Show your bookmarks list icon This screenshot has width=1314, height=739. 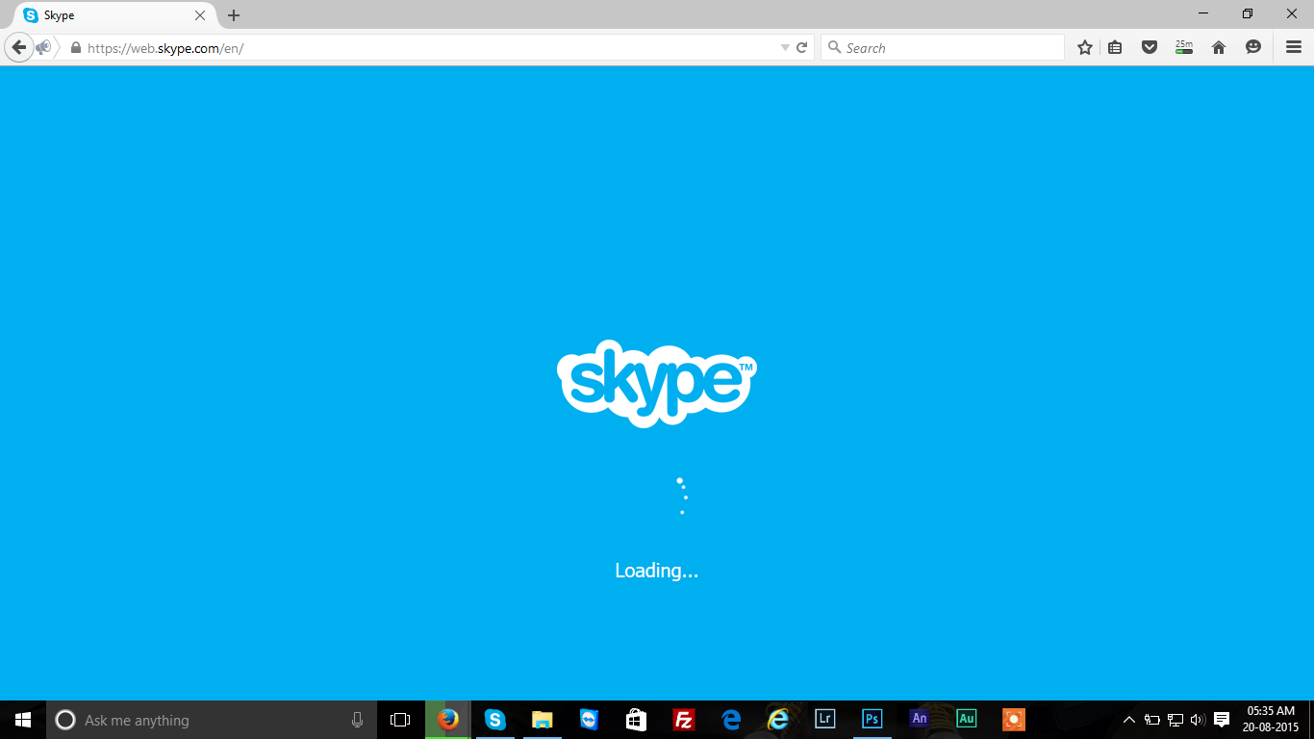[x=1115, y=47]
